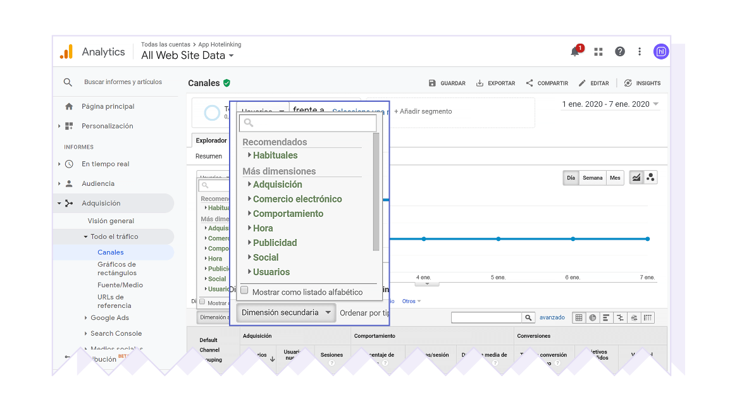Select the data table view icon

point(579,318)
